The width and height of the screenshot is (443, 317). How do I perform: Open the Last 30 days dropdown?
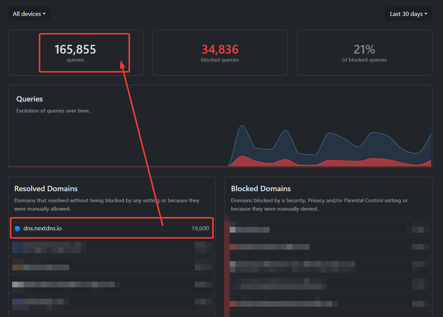pos(408,14)
